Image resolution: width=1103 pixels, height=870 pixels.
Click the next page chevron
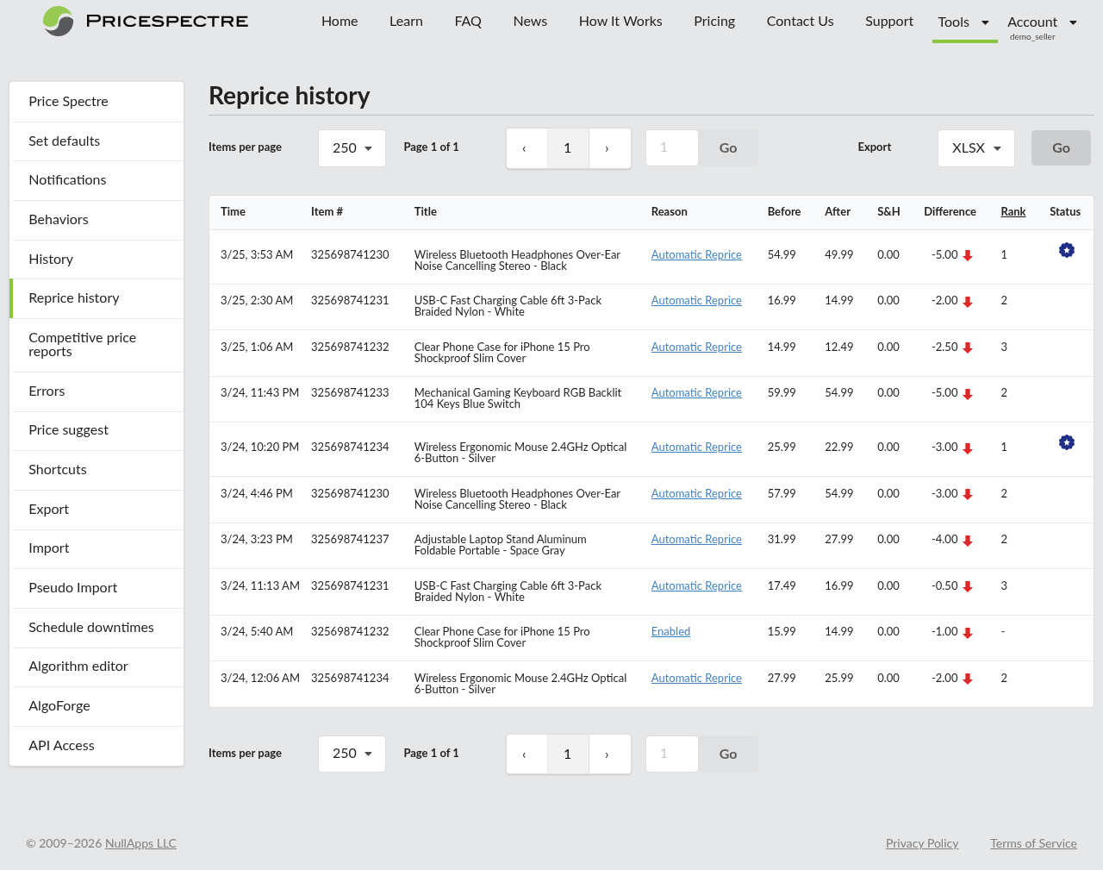click(x=609, y=147)
